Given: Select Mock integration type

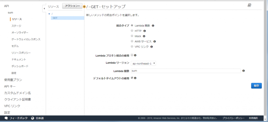Looking at the screenshot, I should pos(132,36).
